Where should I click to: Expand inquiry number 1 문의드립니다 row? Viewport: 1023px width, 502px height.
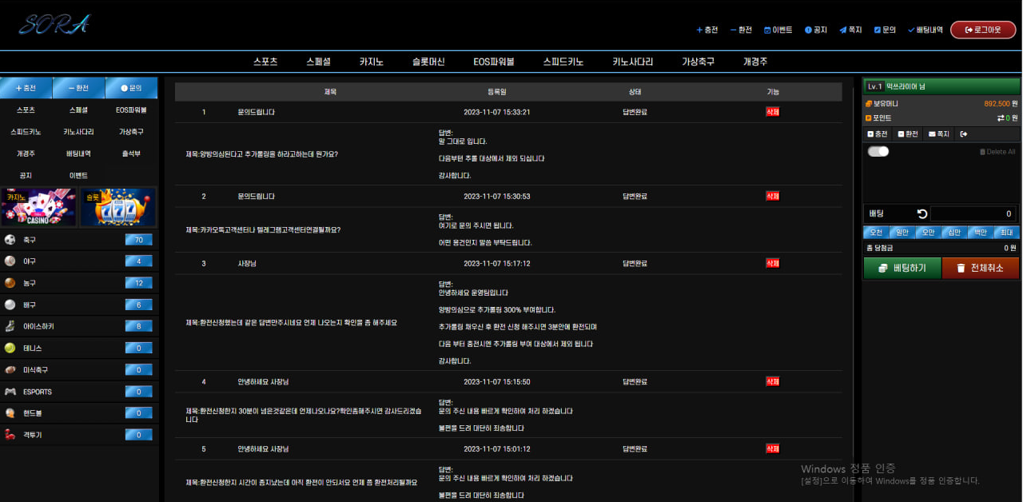click(x=508, y=112)
